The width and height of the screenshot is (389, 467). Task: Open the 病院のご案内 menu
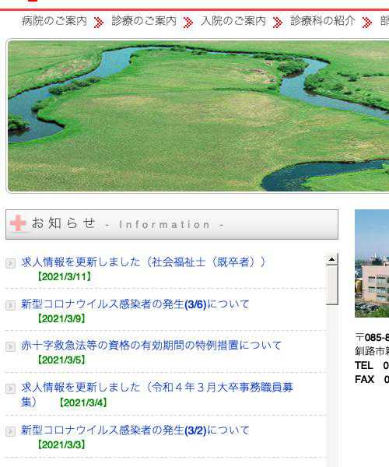click(x=54, y=21)
